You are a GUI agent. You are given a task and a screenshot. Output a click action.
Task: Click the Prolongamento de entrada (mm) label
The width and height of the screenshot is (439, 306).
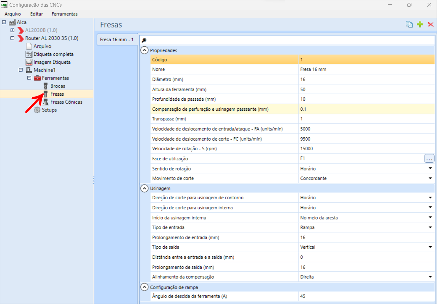point(186,238)
